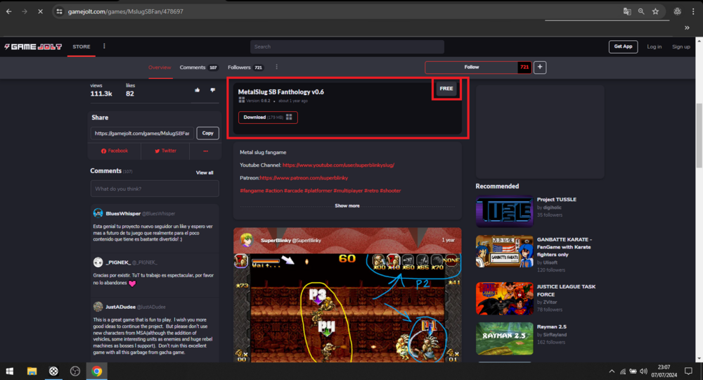Viewport: 703px width, 380px height.
Task: Open the three-dot menu beside Store
Action: point(104,46)
